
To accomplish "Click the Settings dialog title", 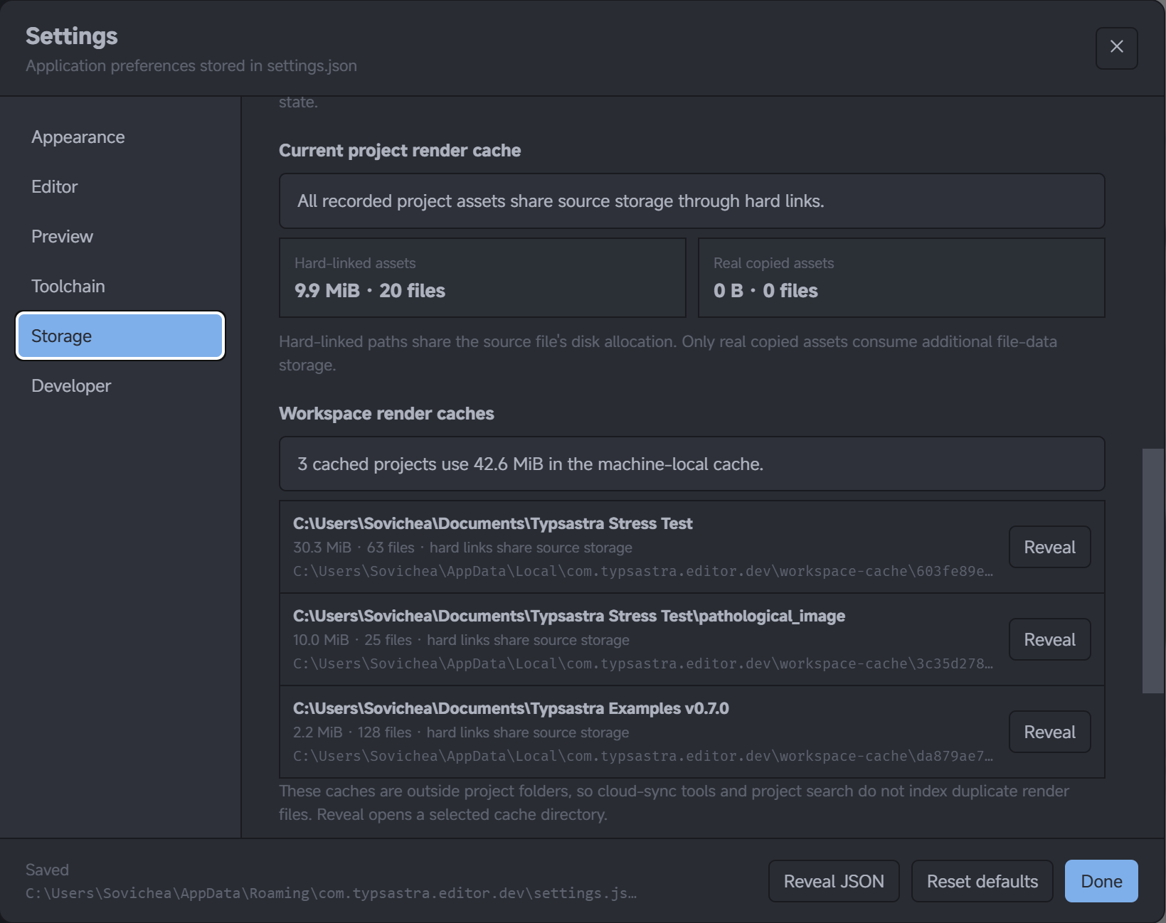I will (72, 36).
